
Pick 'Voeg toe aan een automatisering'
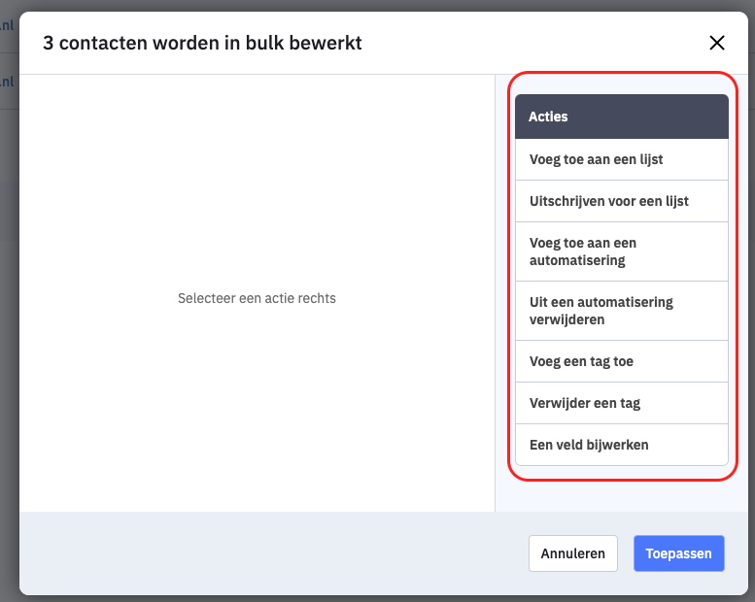[622, 251]
